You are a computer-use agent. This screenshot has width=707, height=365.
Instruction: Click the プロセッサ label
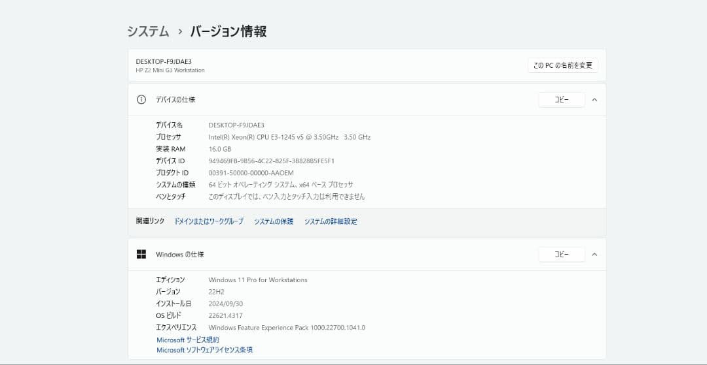tap(168, 137)
